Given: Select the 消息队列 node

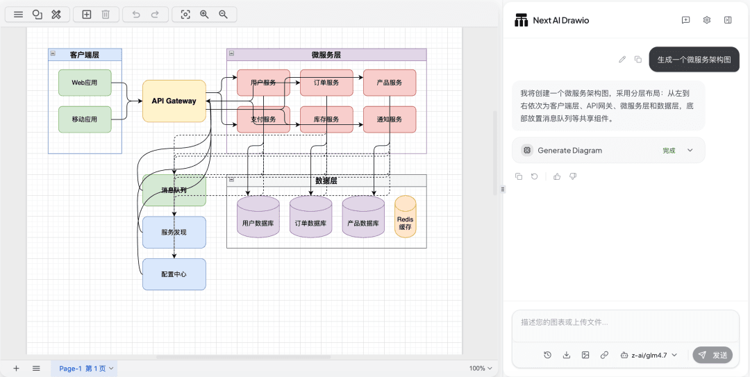Looking at the screenshot, I should [x=174, y=190].
